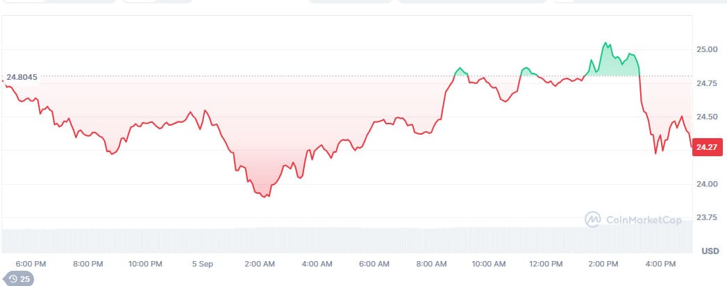
Task: Select the 6:00 PM time axis label
Action: tap(31, 264)
